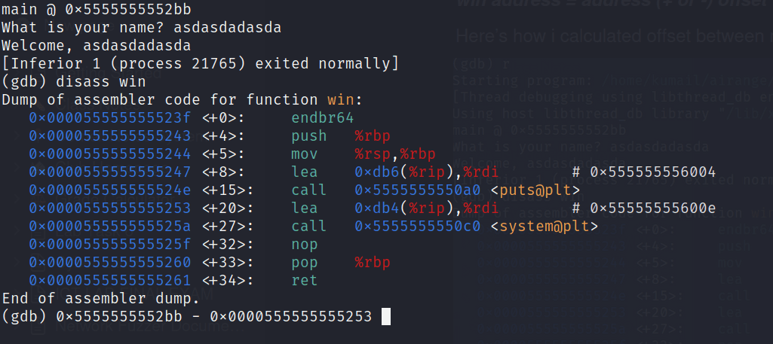Click the comment address 0x555555556004
This screenshot has width=773, height=344.
[652, 172]
